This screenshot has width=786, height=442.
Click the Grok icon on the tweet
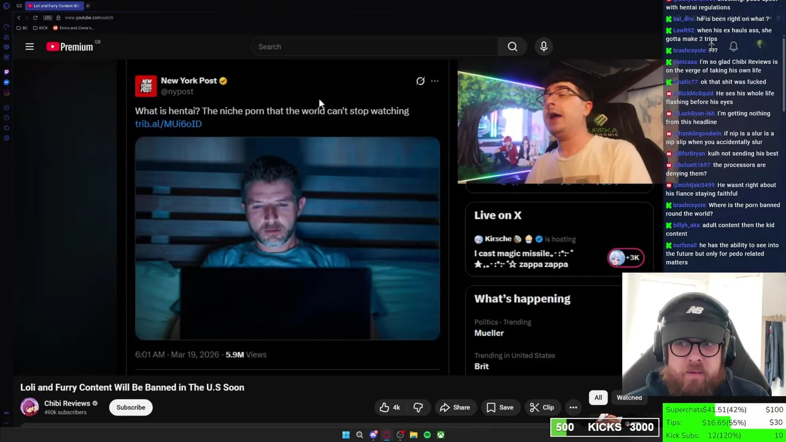pyautogui.click(x=420, y=81)
